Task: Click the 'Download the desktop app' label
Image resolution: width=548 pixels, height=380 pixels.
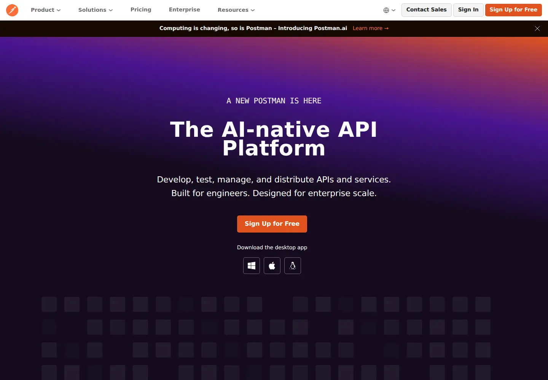Action: point(272,247)
